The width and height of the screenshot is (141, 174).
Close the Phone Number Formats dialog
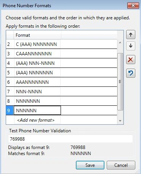tap(133, 6)
